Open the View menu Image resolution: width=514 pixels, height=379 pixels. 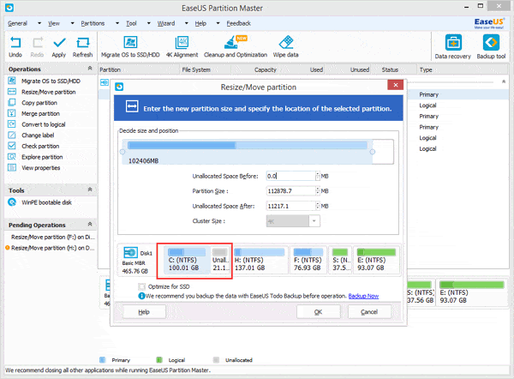54,23
